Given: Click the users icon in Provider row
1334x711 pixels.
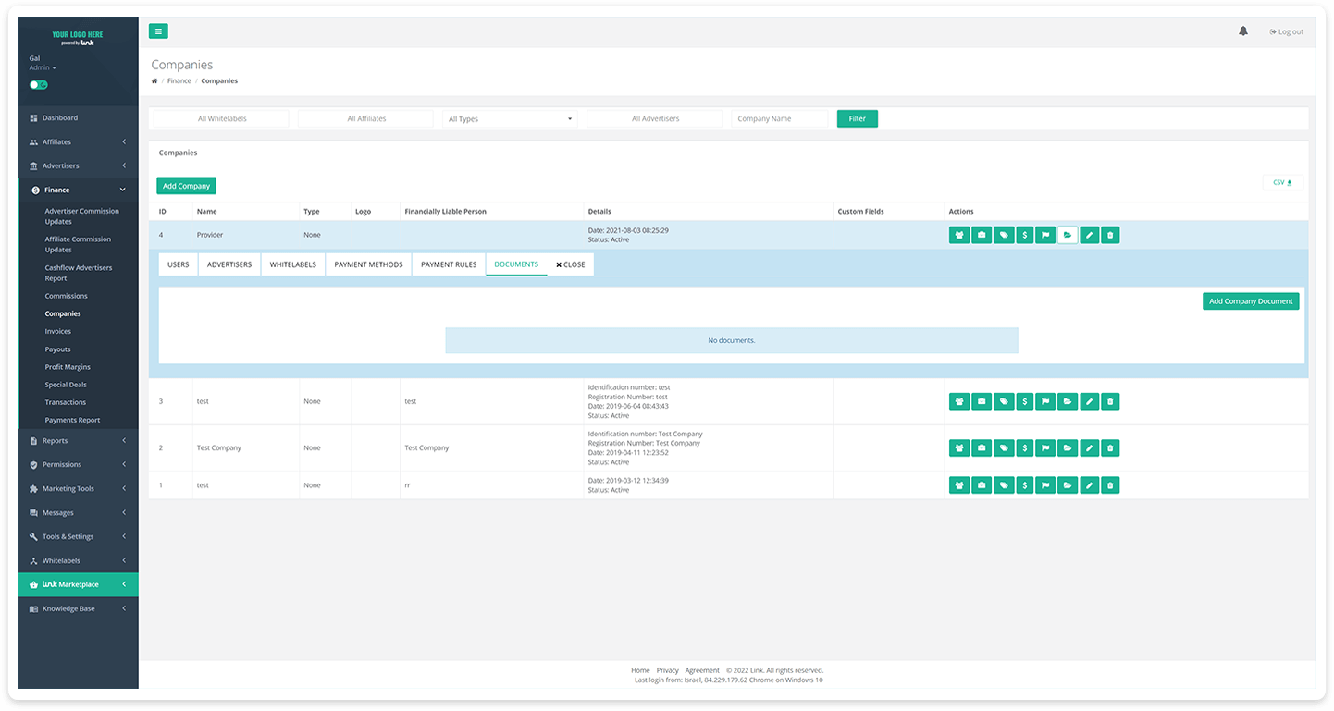Looking at the screenshot, I should pyautogui.click(x=959, y=236).
